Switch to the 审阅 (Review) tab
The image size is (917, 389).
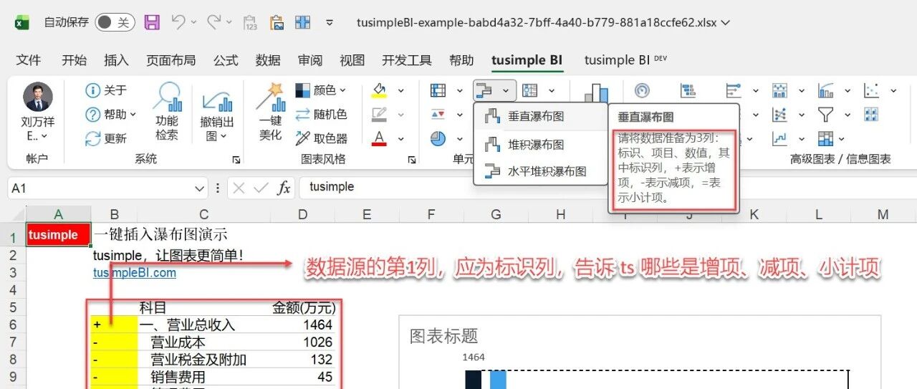(x=310, y=60)
